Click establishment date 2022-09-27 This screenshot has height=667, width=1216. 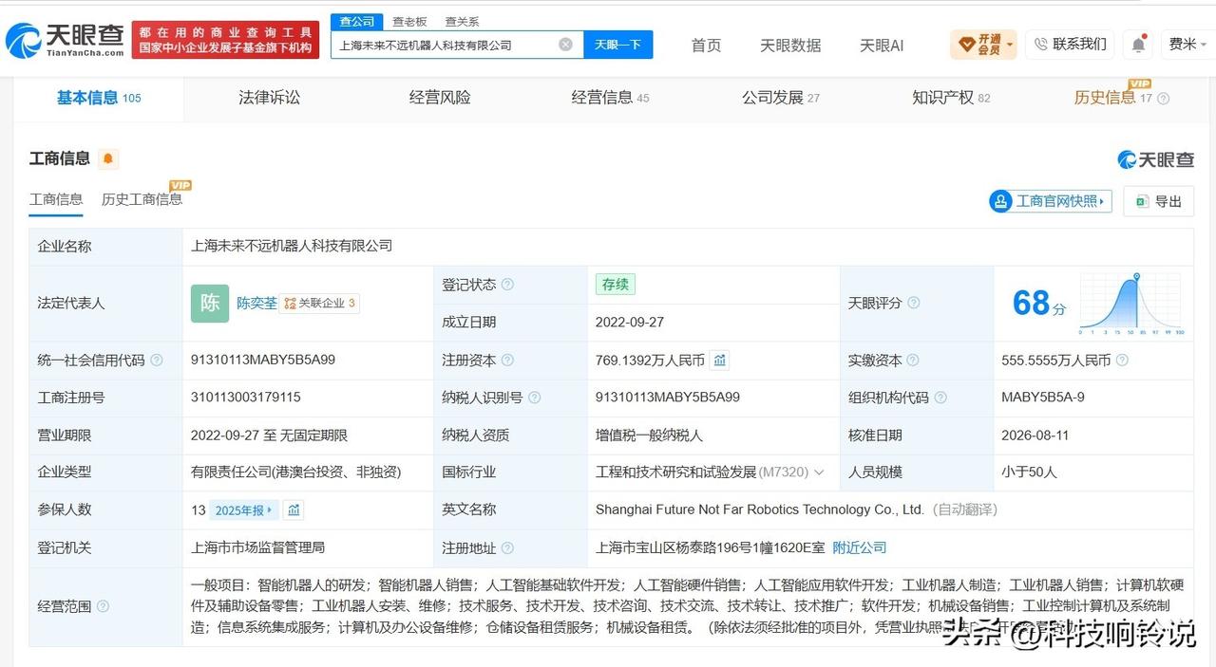[x=630, y=323]
